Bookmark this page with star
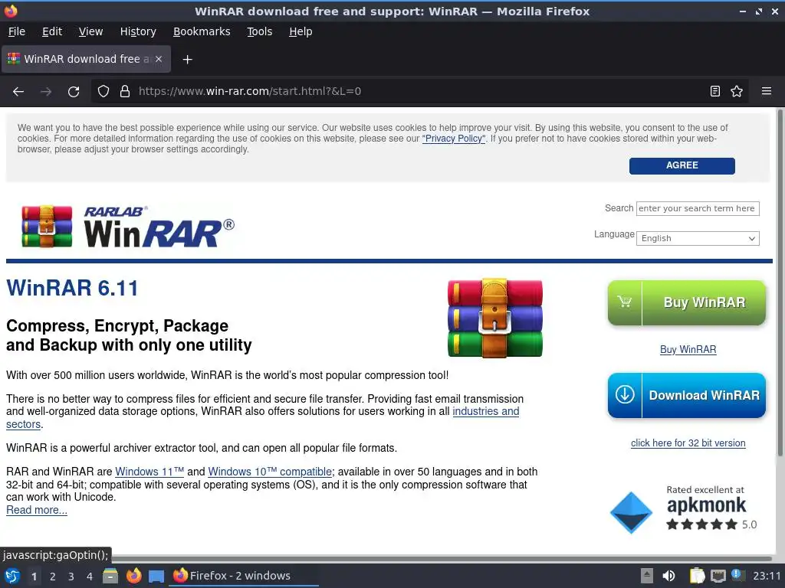The width and height of the screenshot is (785, 588). pyautogui.click(x=737, y=91)
